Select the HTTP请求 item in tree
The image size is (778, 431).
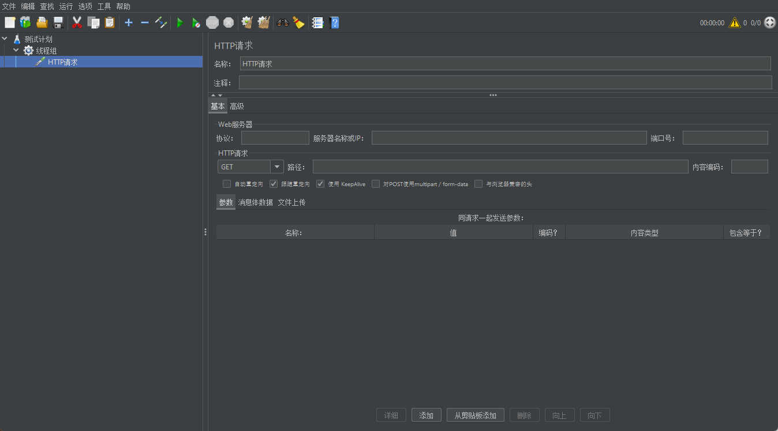click(63, 62)
